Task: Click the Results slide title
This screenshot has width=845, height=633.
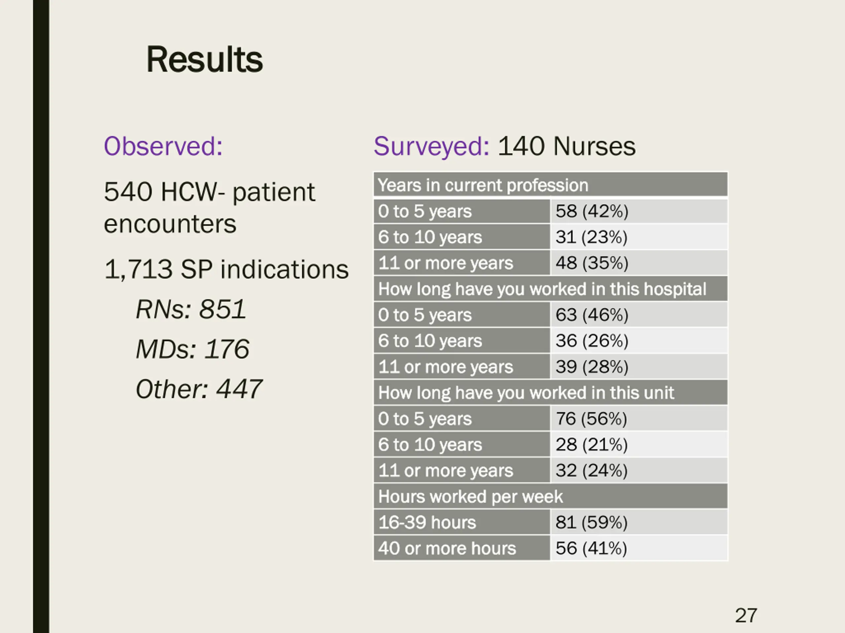Action: [204, 60]
